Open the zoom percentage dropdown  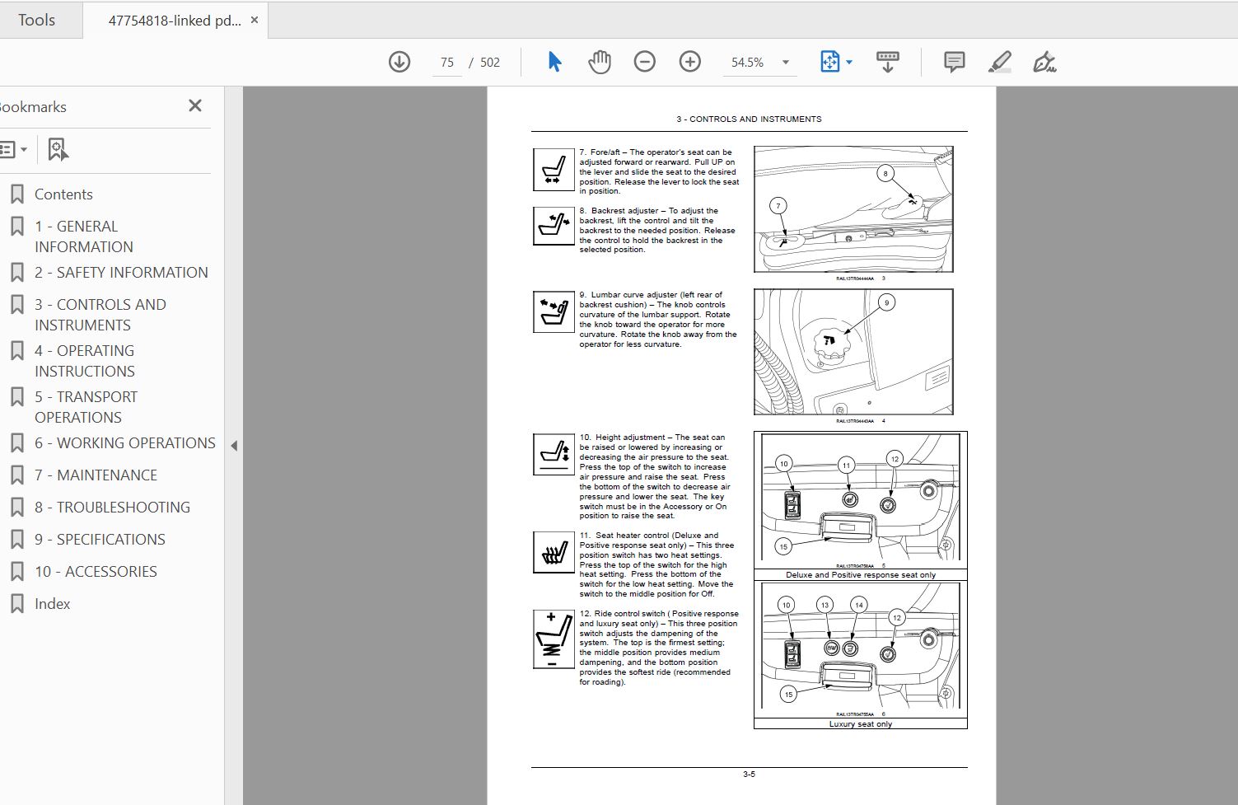click(x=786, y=62)
